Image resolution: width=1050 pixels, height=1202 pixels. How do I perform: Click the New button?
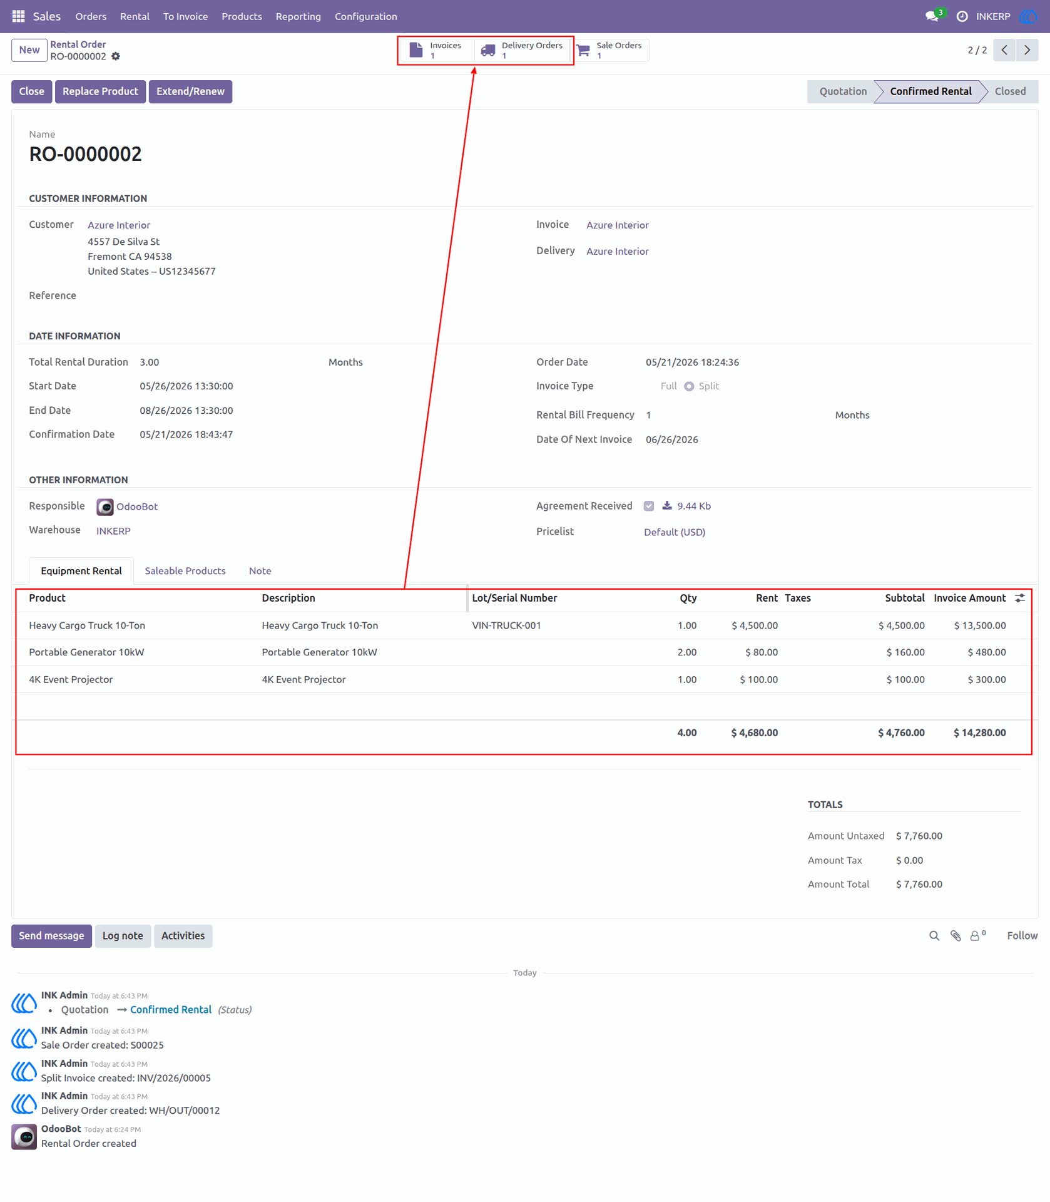(x=29, y=50)
